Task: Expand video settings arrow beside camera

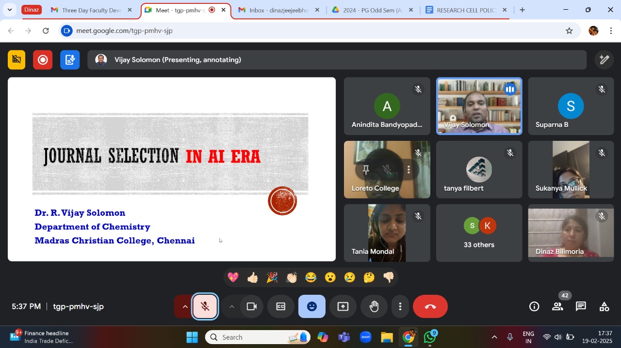Action: [231, 306]
